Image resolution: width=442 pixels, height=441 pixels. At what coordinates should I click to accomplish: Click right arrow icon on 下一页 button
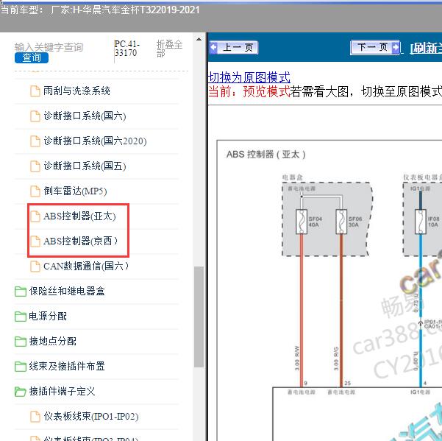[x=396, y=47]
